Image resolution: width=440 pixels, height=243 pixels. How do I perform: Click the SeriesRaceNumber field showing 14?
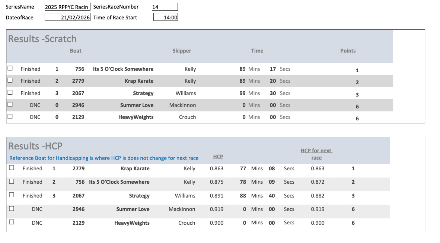click(x=165, y=7)
